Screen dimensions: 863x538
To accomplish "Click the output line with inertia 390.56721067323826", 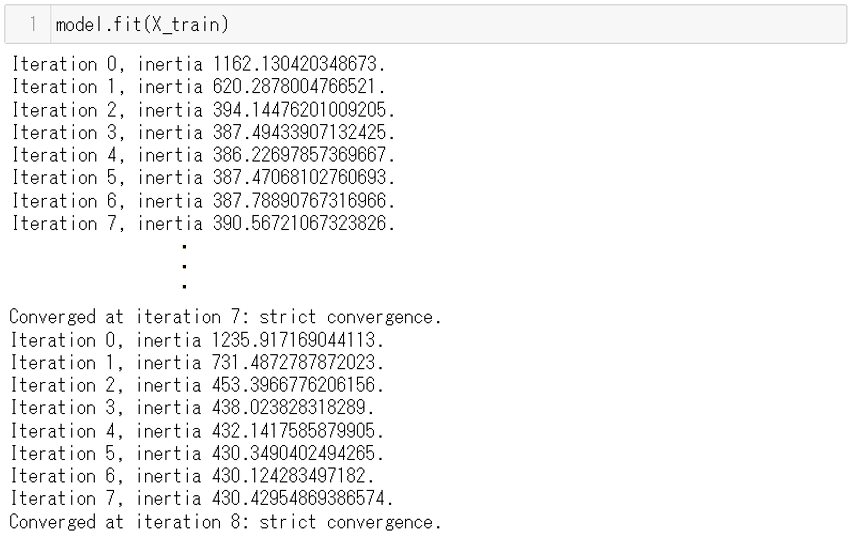I will [x=203, y=224].
